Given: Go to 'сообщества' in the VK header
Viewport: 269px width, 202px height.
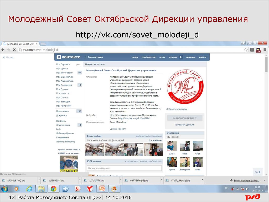Looking at the screenshot, I should tap(148, 57).
